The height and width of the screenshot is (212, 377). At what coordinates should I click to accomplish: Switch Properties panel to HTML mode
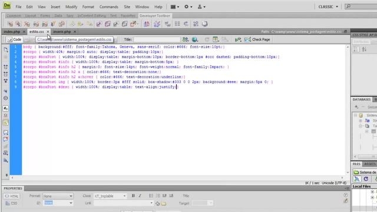point(12,196)
